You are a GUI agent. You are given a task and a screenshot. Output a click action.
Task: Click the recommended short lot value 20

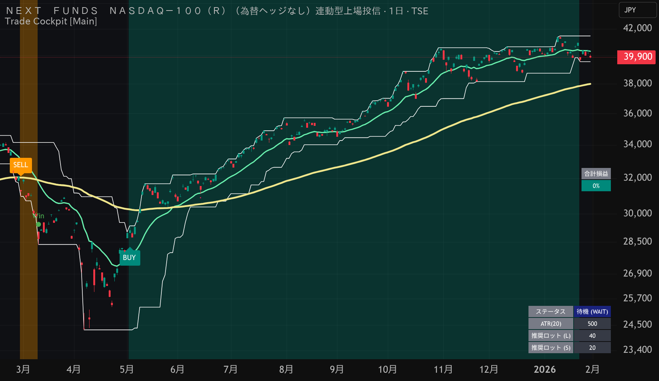coord(592,348)
